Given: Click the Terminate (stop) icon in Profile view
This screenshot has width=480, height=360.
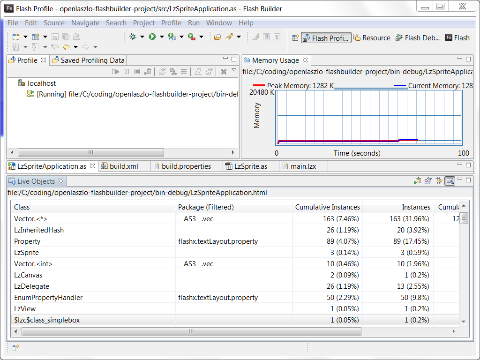Looking at the screenshot, I should 137,72.
